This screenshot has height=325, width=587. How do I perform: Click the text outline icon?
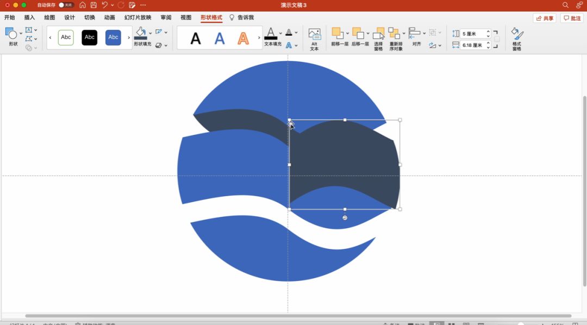289,32
